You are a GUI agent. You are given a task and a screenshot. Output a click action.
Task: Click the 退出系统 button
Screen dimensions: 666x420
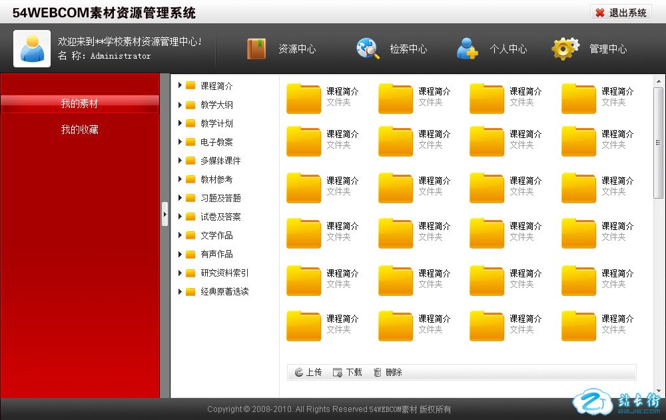[621, 13]
